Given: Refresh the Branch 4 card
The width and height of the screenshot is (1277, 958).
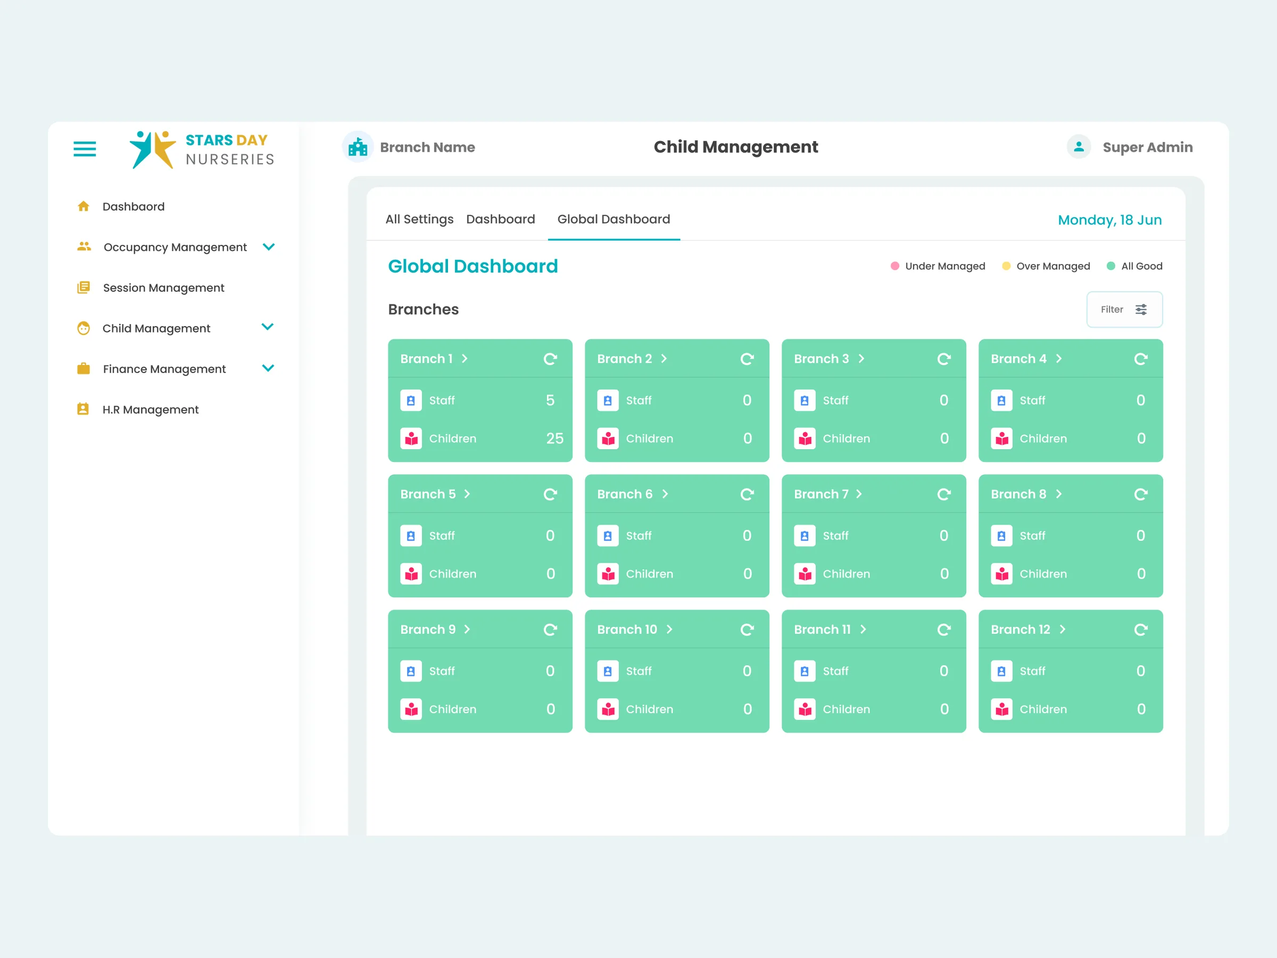Looking at the screenshot, I should click(1141, 359).
